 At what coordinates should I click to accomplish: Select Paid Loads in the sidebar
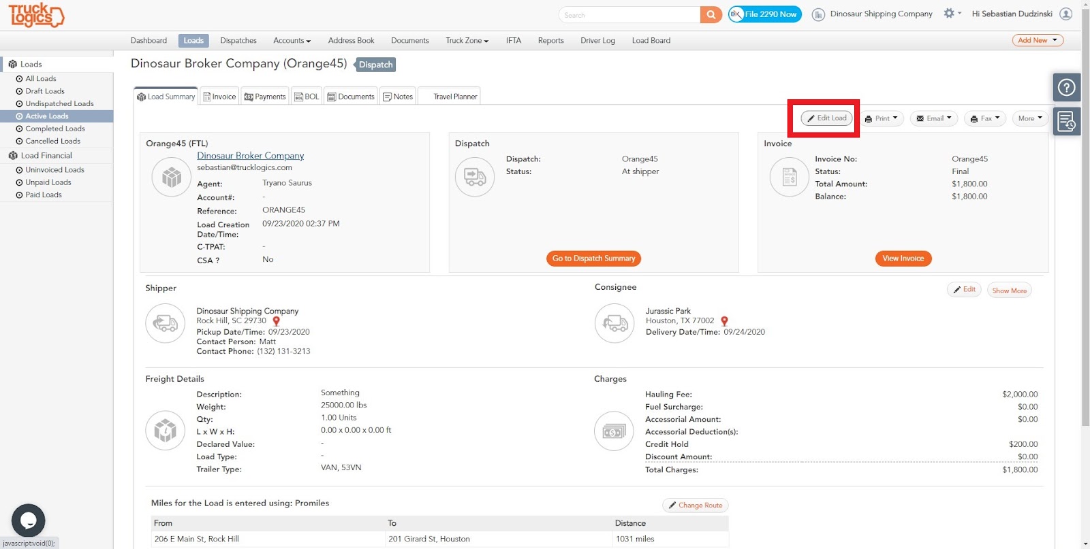pyautogui.click(x=44, y=195)
